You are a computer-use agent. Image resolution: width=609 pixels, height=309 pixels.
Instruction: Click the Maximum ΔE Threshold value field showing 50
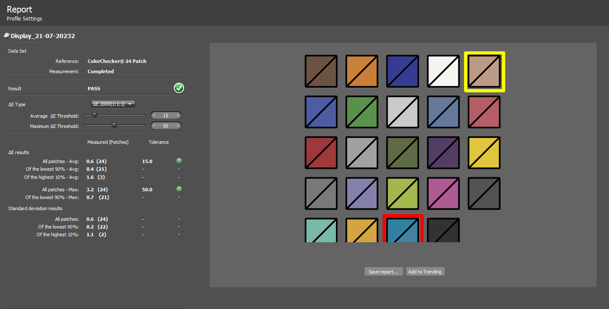tap(166, 126)
